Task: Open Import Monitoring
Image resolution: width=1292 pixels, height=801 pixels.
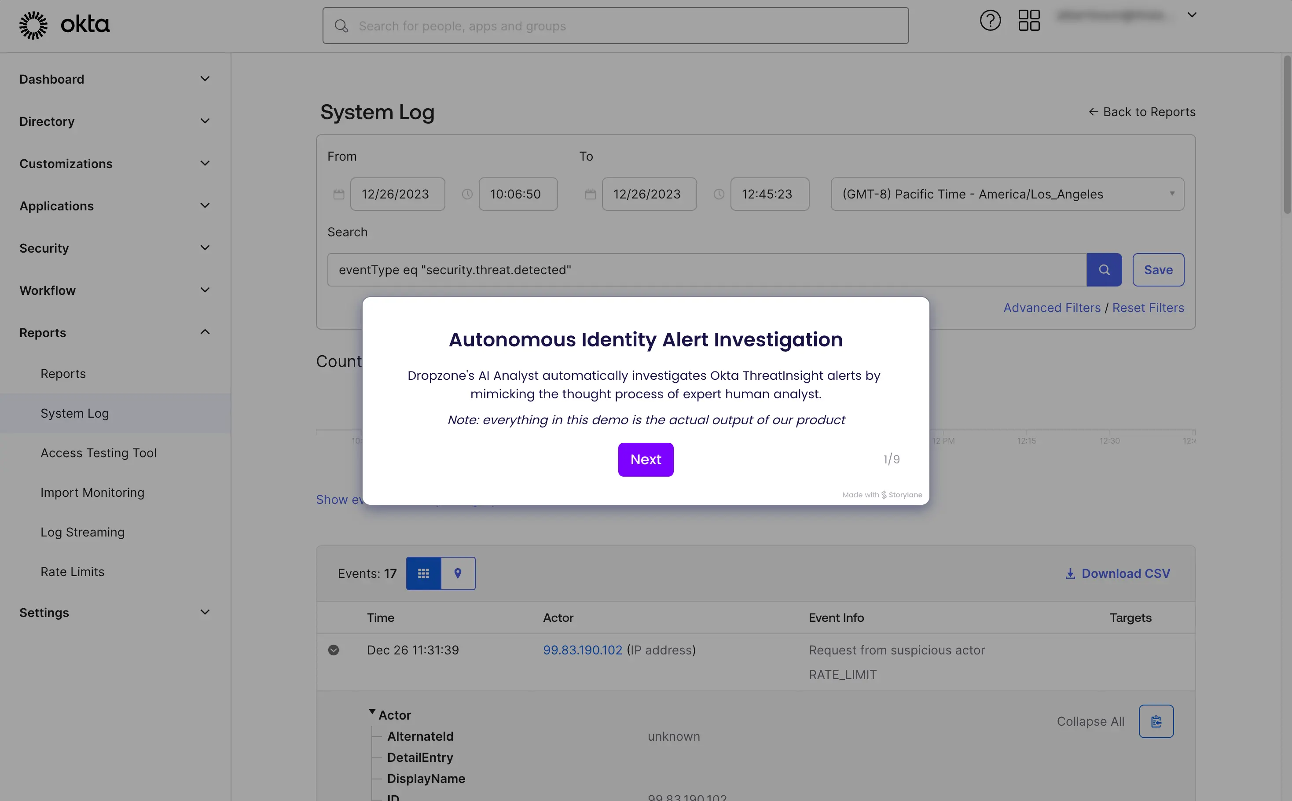Action: click(x=92, y=492)
